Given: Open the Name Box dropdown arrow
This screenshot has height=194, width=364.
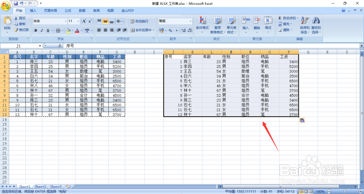Looking at the screenshot, I should click(x=40, y=46).
